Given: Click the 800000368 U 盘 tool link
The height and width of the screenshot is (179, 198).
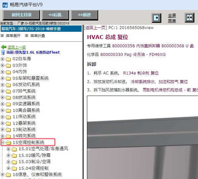Looking at the screenshot, I should coord(178,46).
